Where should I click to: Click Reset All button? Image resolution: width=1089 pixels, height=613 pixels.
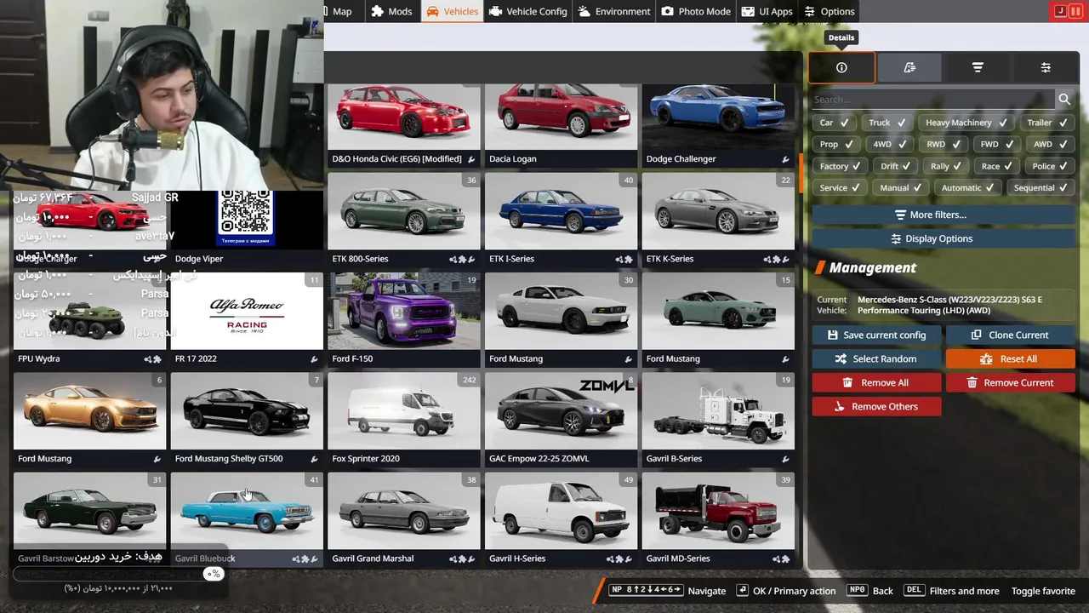(1010, 358)
